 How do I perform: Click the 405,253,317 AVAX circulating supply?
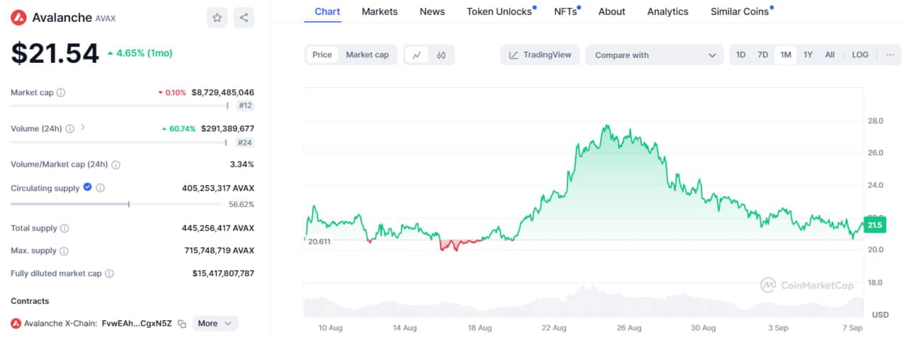(x=218, y=188)
